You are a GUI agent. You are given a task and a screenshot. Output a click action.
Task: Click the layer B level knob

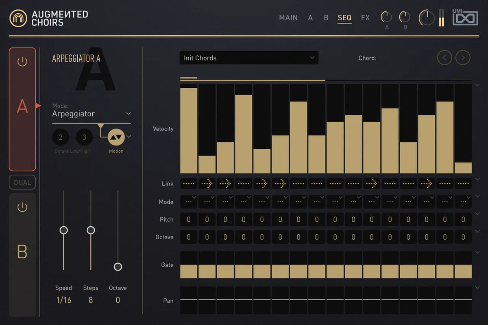[x=405, y=17]
